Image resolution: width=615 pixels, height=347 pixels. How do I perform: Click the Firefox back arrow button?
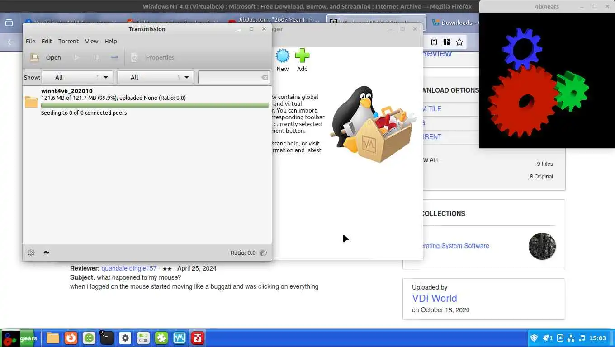(x=11, y=42)
